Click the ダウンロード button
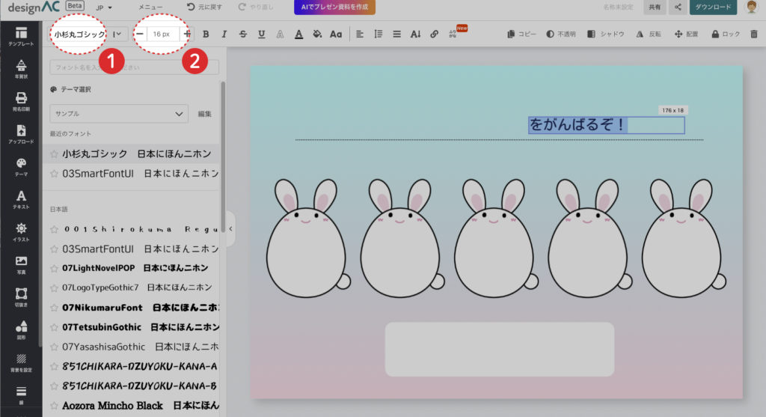This screenshot has width=766, height=417. (713, 7)
